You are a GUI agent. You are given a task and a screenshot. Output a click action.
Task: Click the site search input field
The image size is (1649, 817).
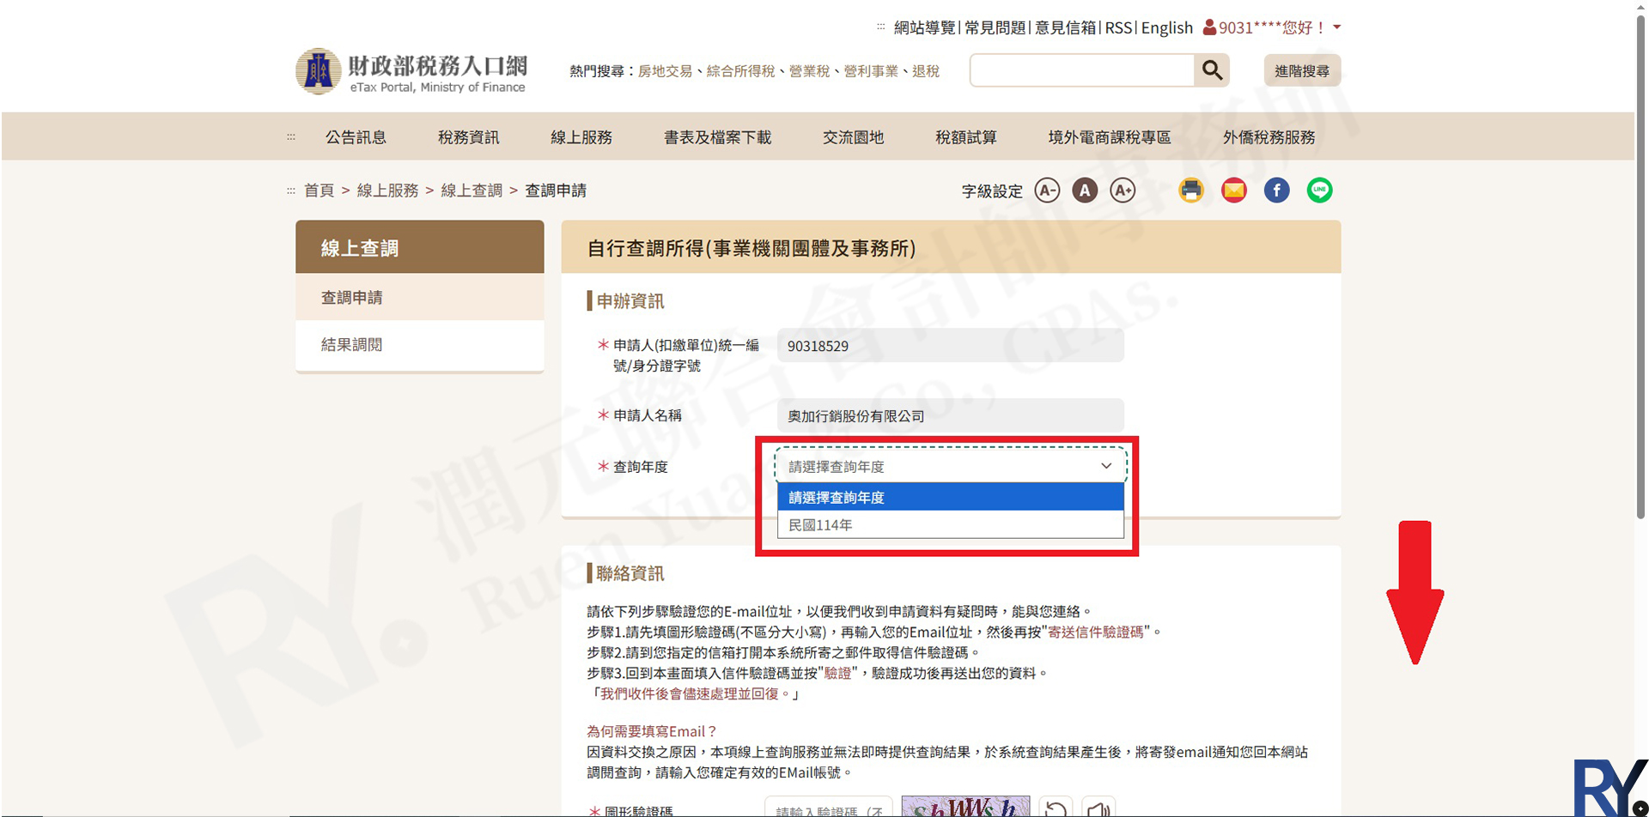(1082, 70)
